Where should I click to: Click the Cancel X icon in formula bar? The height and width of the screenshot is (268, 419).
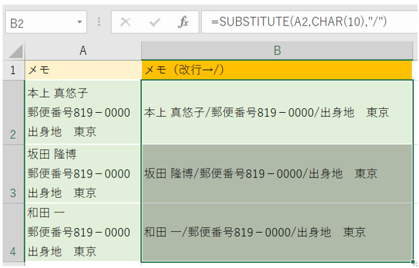[x=126, y=22]
